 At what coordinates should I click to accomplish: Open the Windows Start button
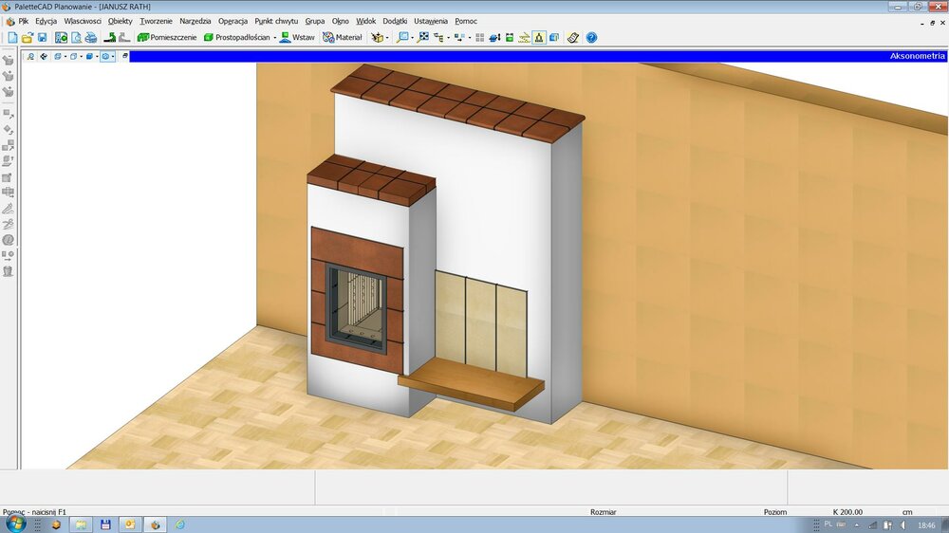click(x=15, y=524)
